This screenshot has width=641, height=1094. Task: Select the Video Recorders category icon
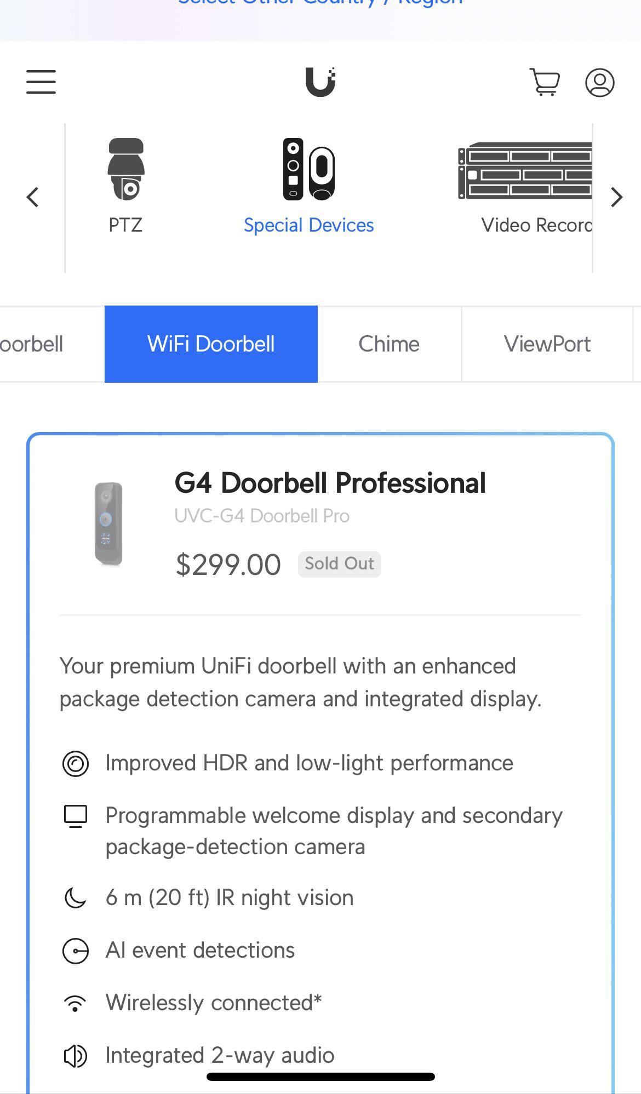click(524, 170)
